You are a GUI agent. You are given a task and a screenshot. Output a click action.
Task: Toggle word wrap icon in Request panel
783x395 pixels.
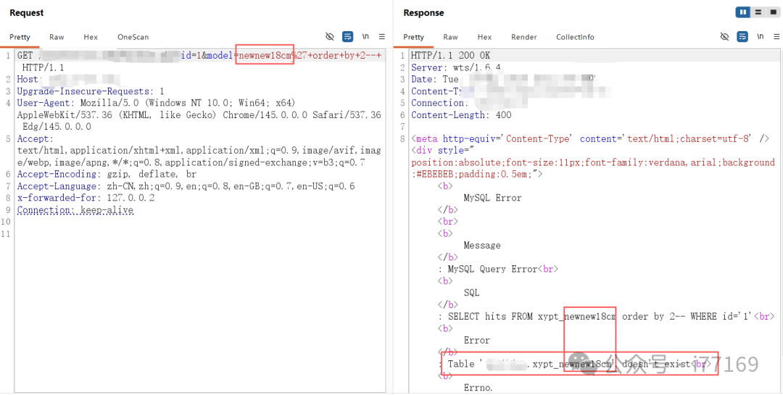347,36
